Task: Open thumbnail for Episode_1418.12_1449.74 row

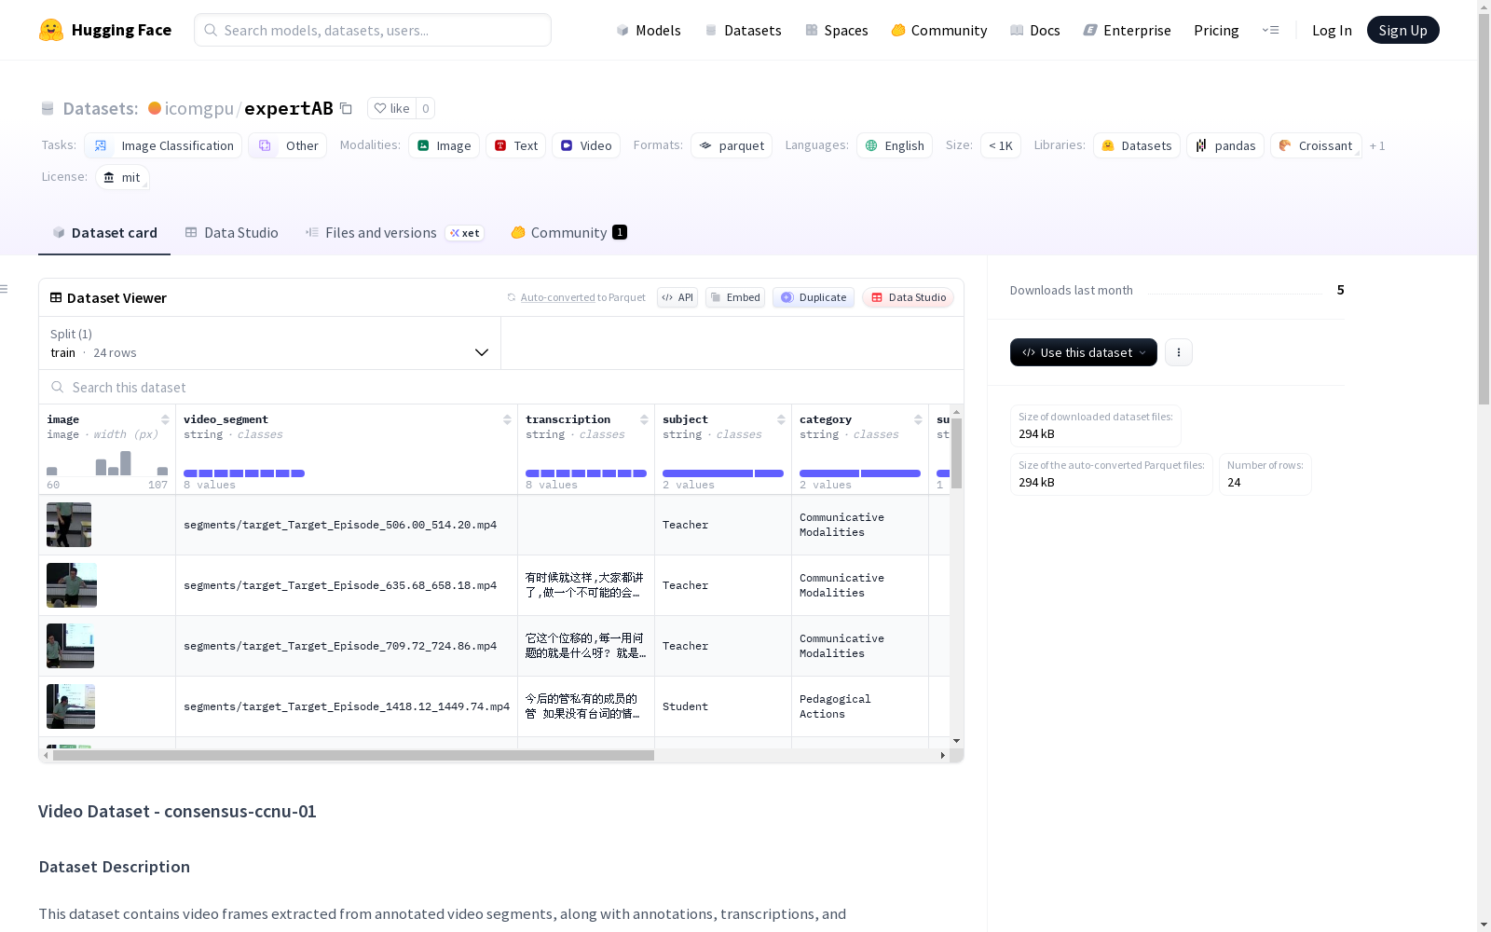Action: point(71,706)
